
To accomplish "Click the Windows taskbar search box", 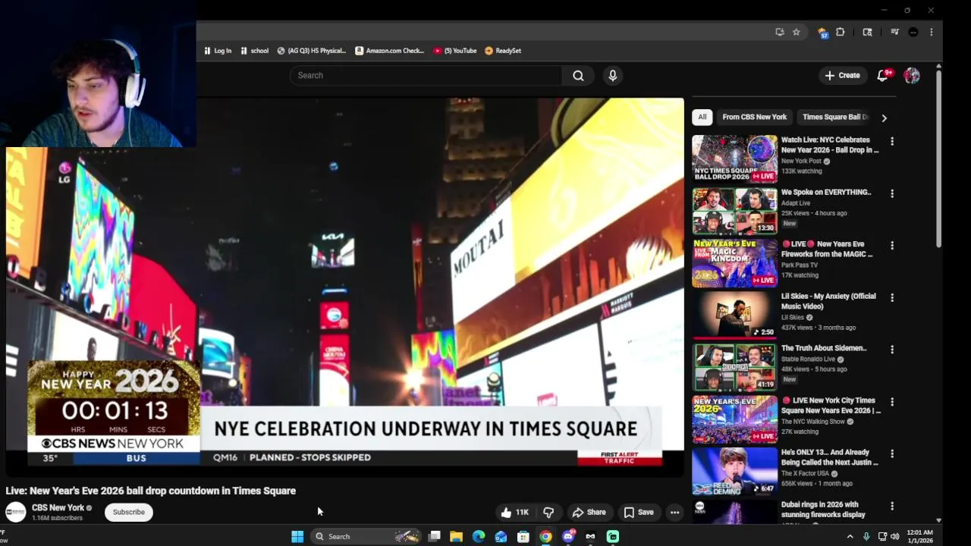I will tap(366, 536).
